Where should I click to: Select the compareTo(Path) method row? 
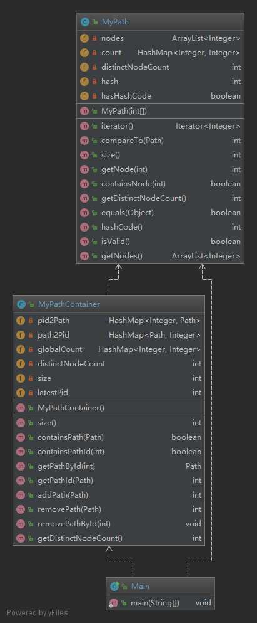click(x=160, y=141)
